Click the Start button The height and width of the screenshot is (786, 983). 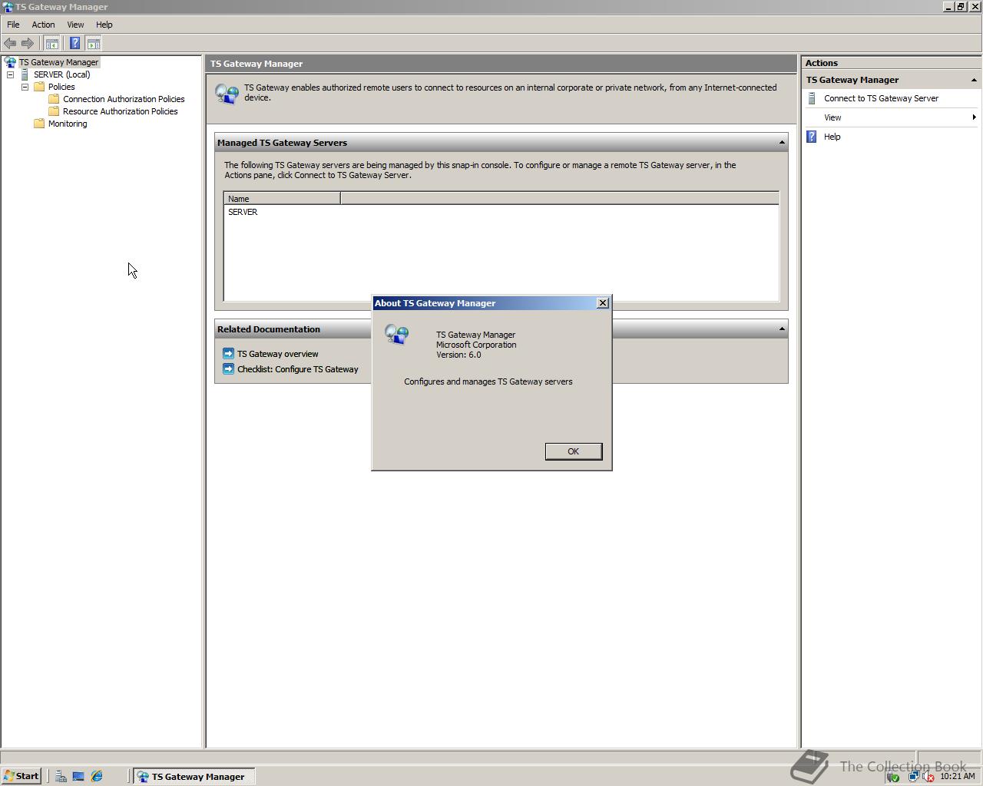coord(22,776)
